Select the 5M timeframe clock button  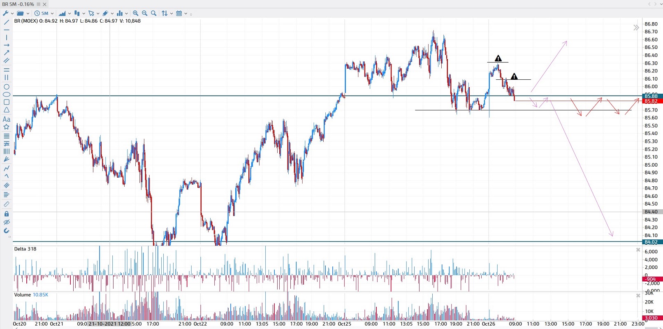(42, 13)
